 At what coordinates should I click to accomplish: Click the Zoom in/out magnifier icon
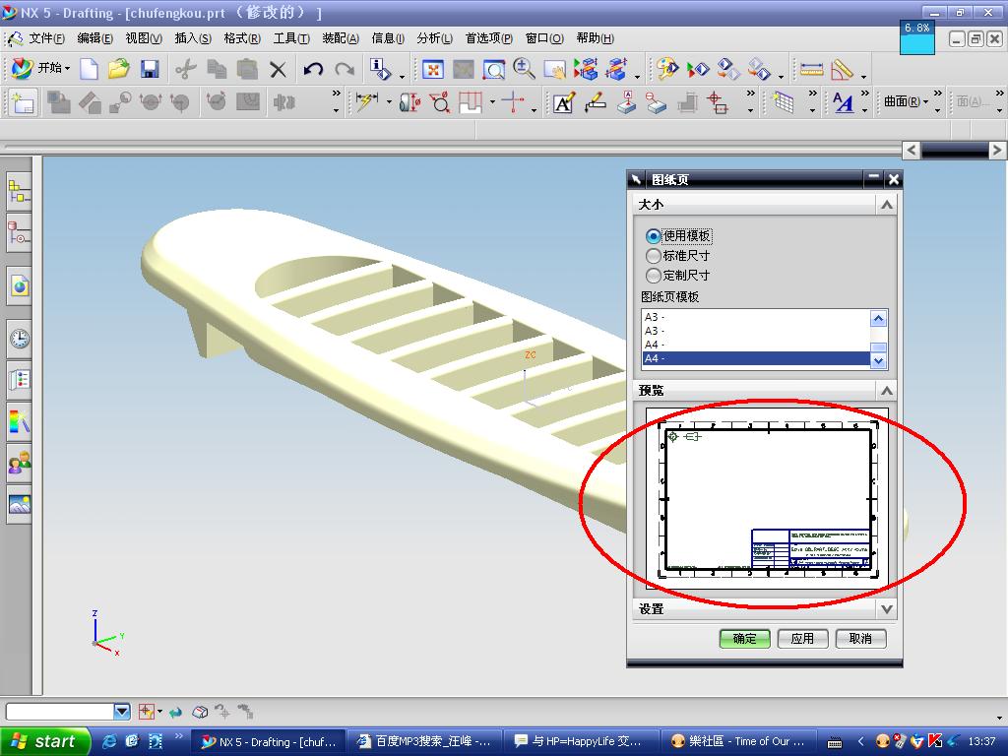point(524,69)
